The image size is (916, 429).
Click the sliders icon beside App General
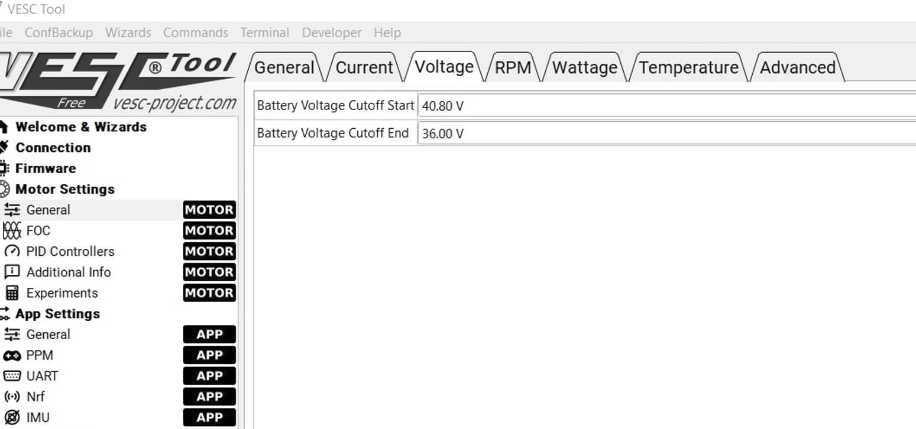(12, 334)
